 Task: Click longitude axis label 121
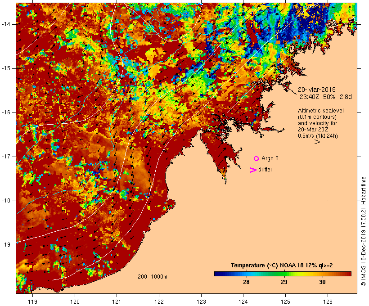117,301
